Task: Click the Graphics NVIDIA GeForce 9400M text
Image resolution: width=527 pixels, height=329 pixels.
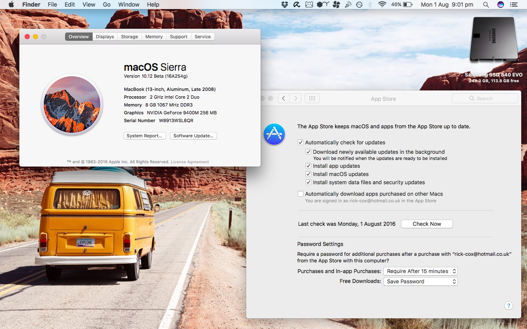Action: coord(170,113)
